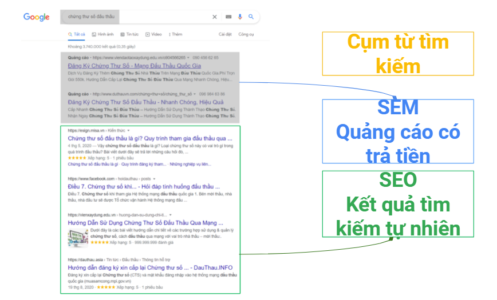The width and height of the screenshot is (497, 300).
Task: Select the 'Tất cả' tab
Action: (76, 34)
